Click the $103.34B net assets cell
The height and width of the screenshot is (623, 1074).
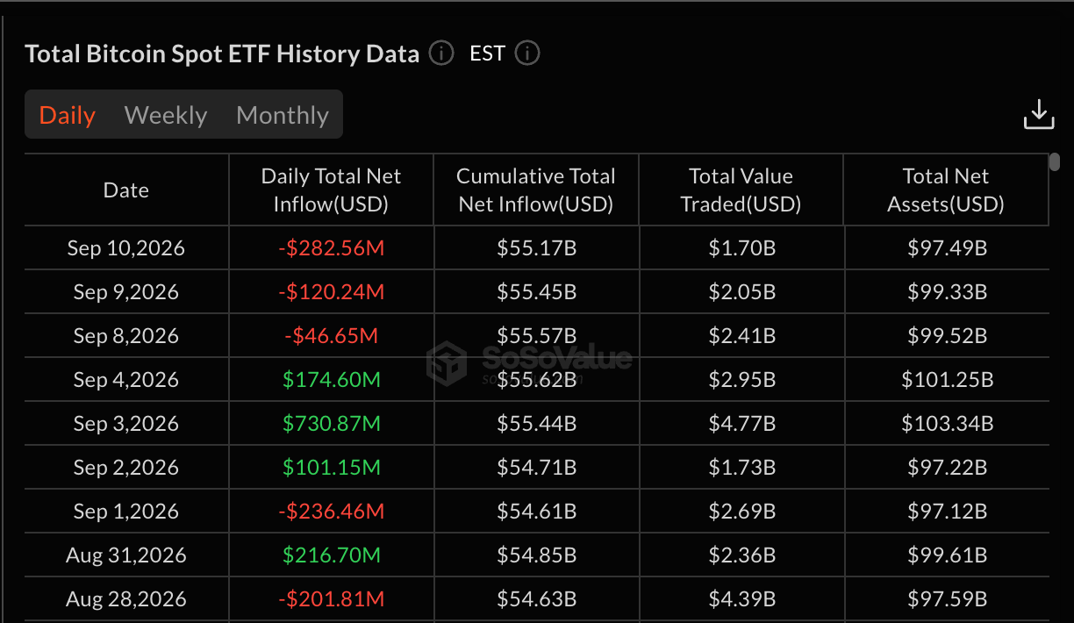pyautogui.click(x=947, y=424)
